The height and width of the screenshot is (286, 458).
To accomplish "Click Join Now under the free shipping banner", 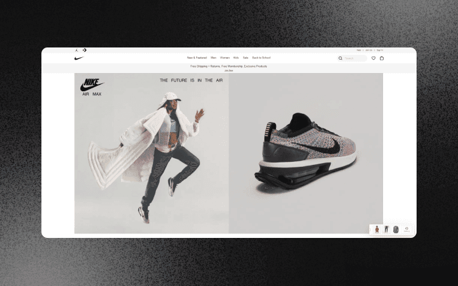I will point(229,71).
